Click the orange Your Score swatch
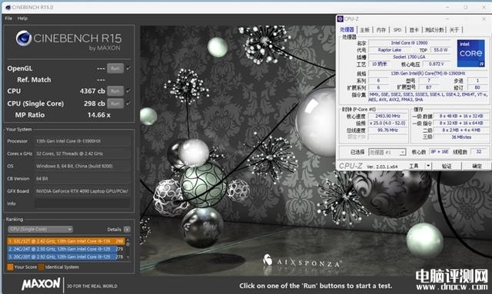 point(10,267)
